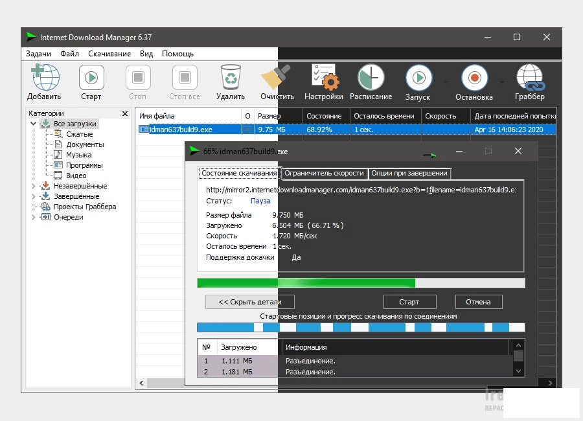Open the Вид menu
Screen dimensions: 583x421
(x=146, y=54)
